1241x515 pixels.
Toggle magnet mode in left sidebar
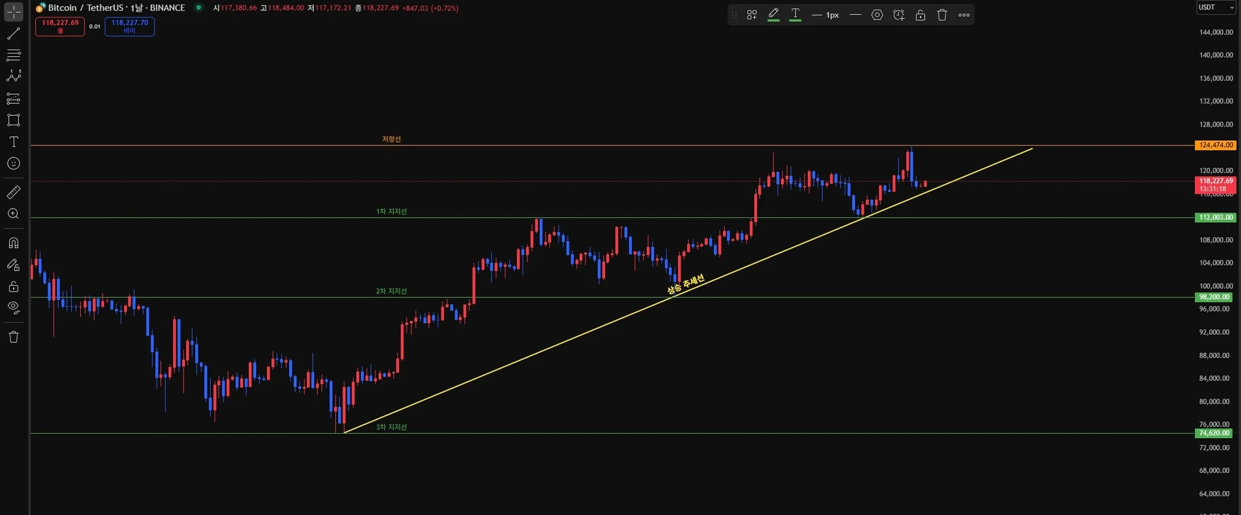tap(14, 243)
